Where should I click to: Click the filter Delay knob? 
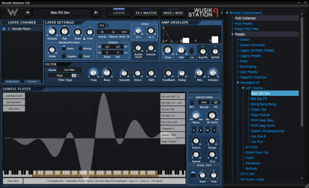pyautogui.click(x=182, y=73)
